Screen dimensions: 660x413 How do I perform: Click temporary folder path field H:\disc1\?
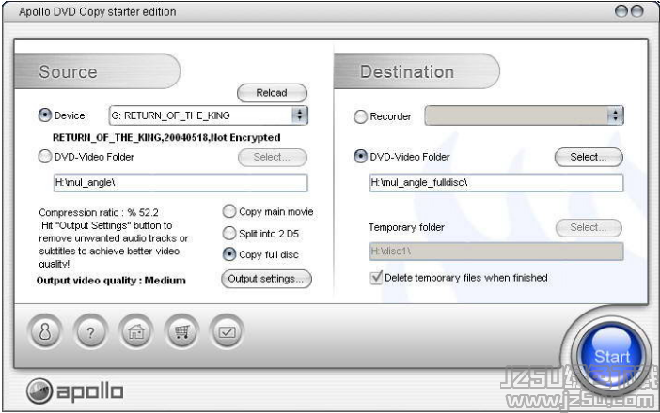click(496, 252)
